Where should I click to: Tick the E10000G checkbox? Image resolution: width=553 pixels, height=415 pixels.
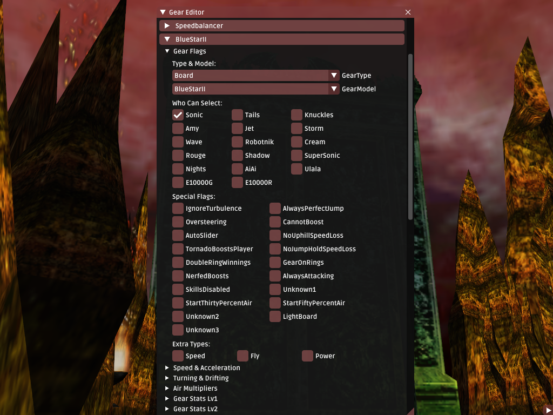point(178,183)
